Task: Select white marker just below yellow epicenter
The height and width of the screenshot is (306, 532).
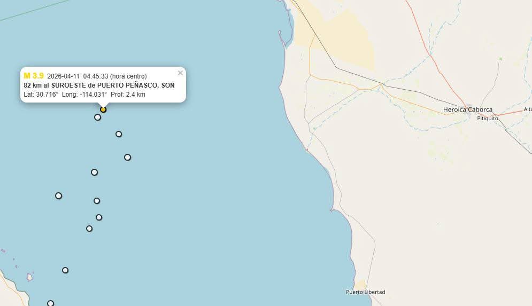Action: coord(97,117)
